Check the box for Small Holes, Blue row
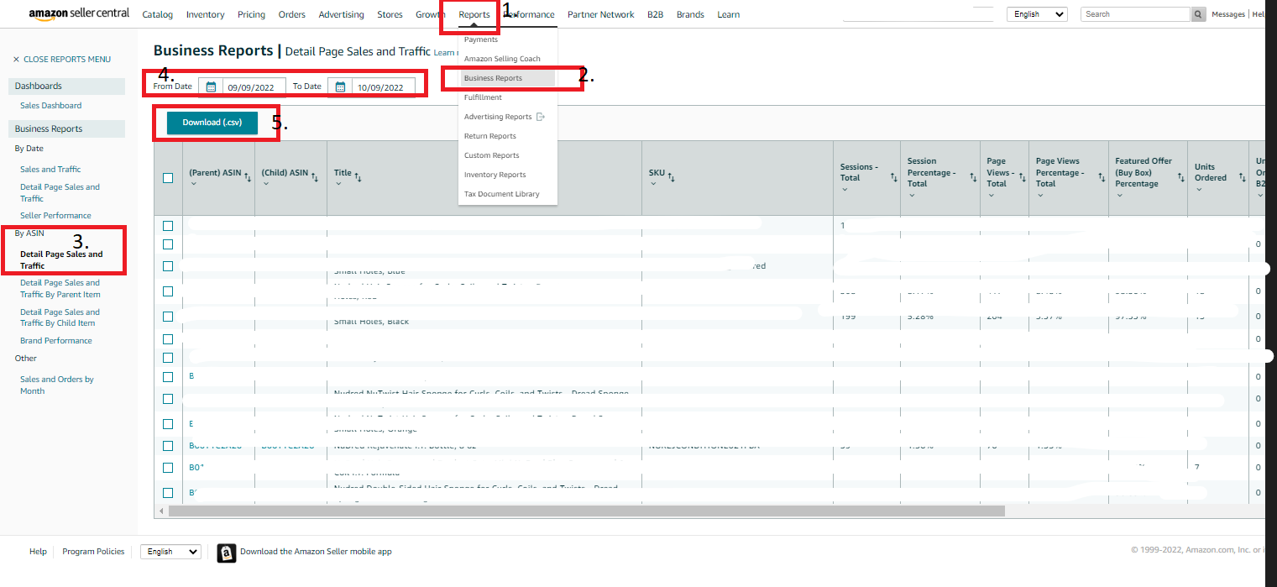The image size is (1277, 587). pyautogui.click(x=168, y=265)
